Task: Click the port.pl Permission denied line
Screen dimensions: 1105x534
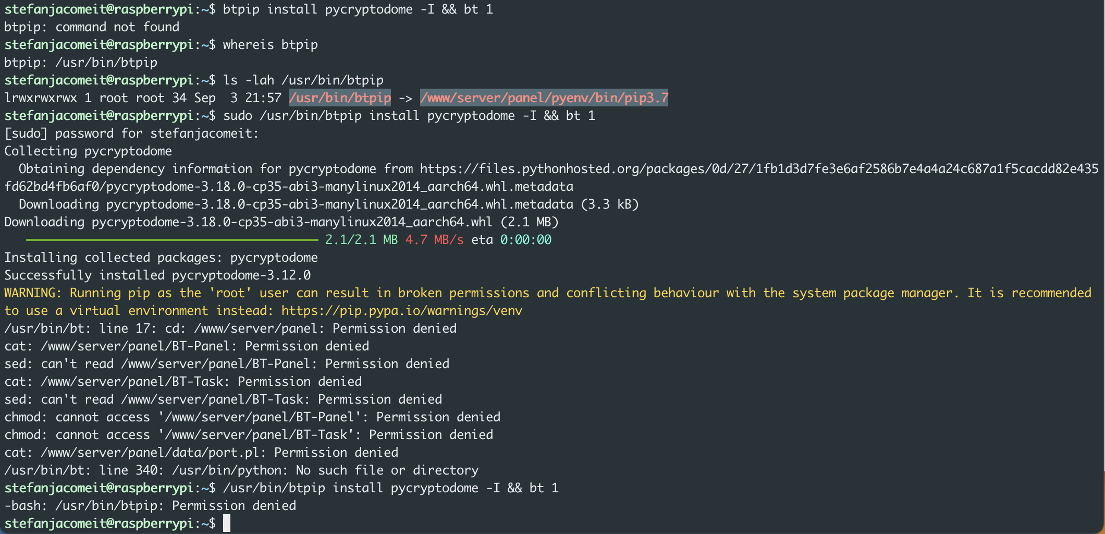Action: pyautogui.click(x=201, y=453)
